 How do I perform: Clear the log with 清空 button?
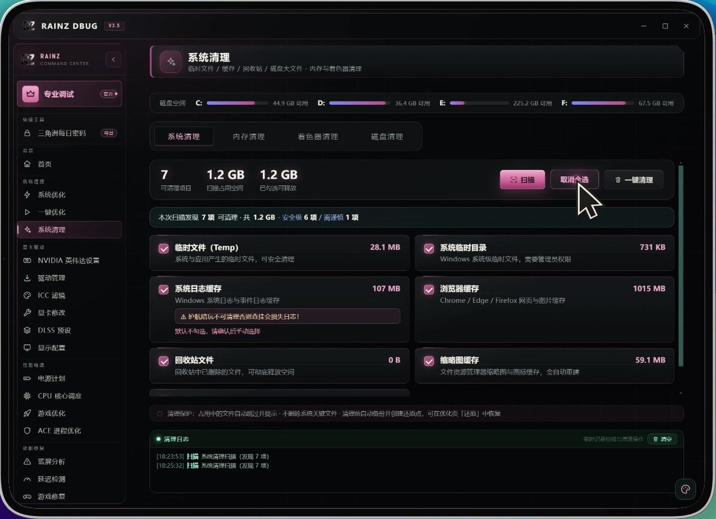tap(662, 439)
